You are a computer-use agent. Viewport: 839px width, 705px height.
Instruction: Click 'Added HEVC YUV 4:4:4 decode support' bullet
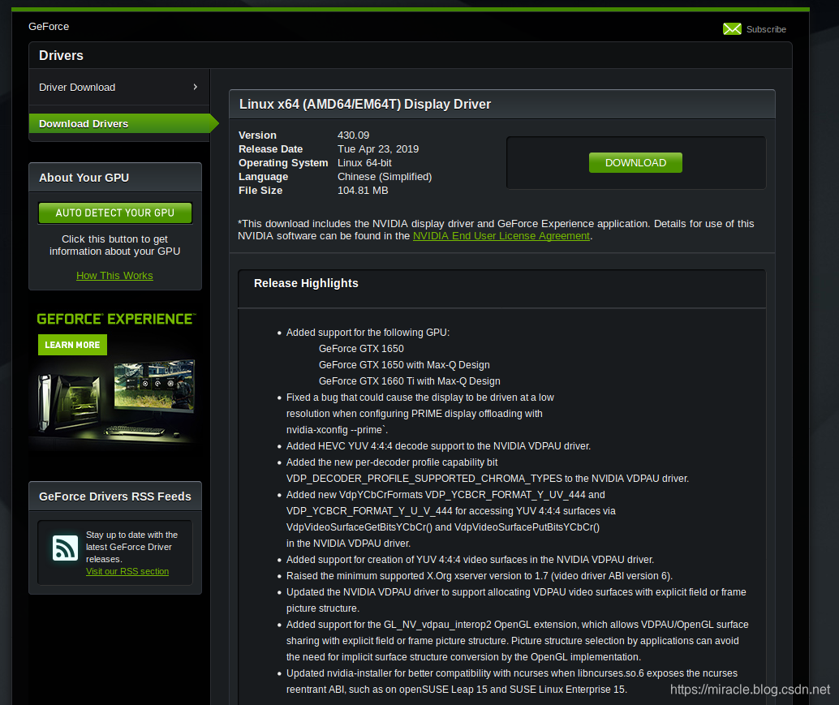(438, 446)
